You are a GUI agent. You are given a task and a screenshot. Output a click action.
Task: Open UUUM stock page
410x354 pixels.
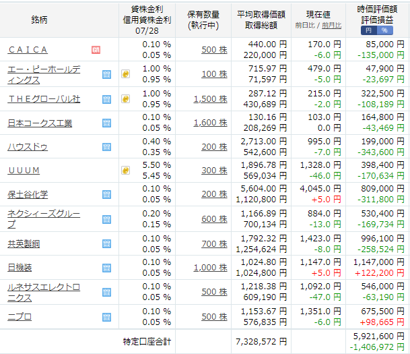tap(24, 171)
